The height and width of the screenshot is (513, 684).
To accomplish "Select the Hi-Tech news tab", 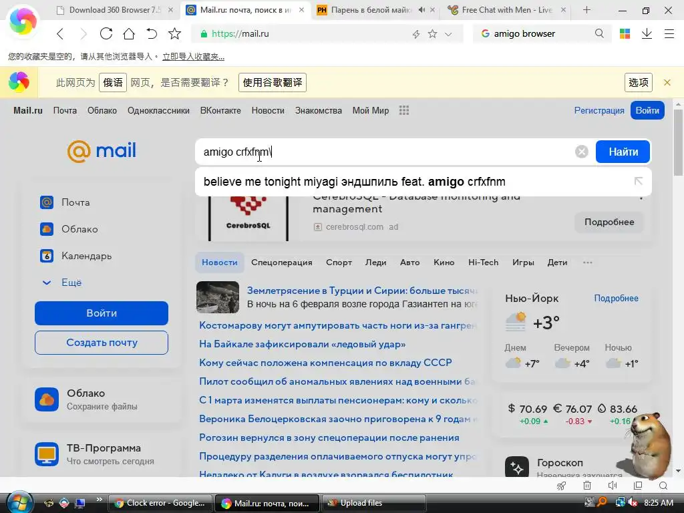I will (x=484, y=262).
